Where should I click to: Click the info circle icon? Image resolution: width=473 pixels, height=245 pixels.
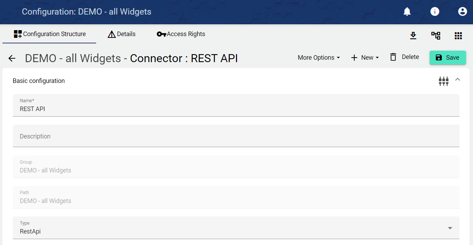point(435,12)
